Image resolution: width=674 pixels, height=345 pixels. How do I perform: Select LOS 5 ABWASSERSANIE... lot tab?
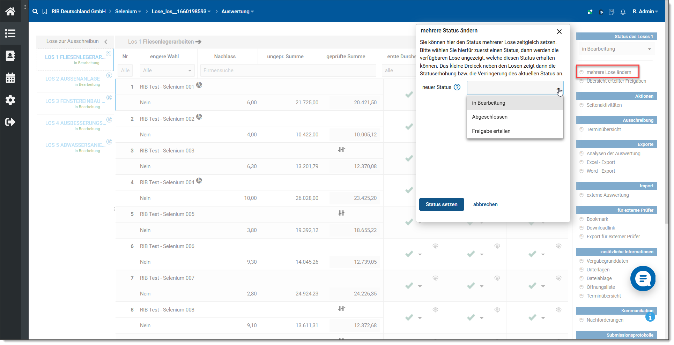pyautogui.click(x=75, y=148)
